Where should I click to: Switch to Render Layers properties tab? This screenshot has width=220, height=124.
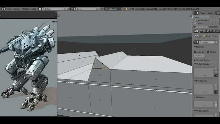pos(205,31)
